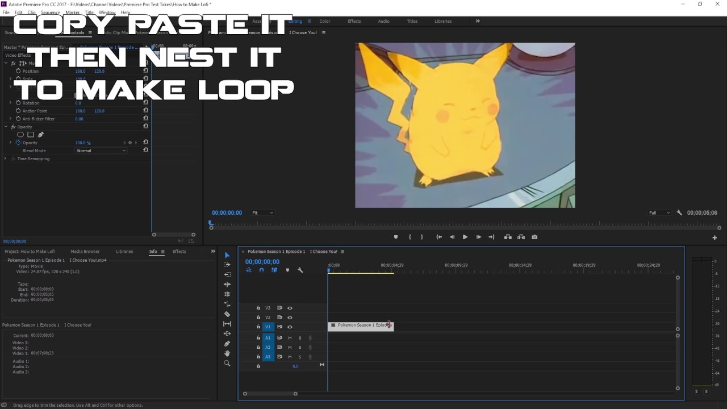Click the Extract button
Viewport: 727px width, 409px height.
coord(521,237)
